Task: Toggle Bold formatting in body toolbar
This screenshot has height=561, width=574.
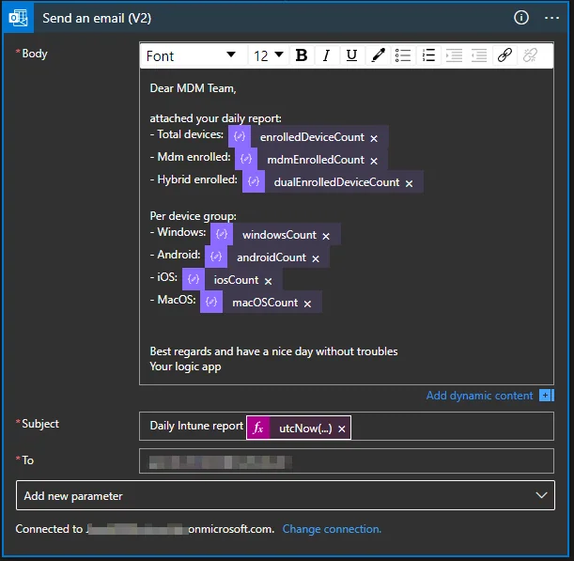Action: pyautogui.click(x=302, y=55)
